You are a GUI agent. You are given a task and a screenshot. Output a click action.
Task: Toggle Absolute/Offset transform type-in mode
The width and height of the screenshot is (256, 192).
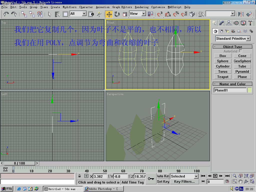(86, 176)
